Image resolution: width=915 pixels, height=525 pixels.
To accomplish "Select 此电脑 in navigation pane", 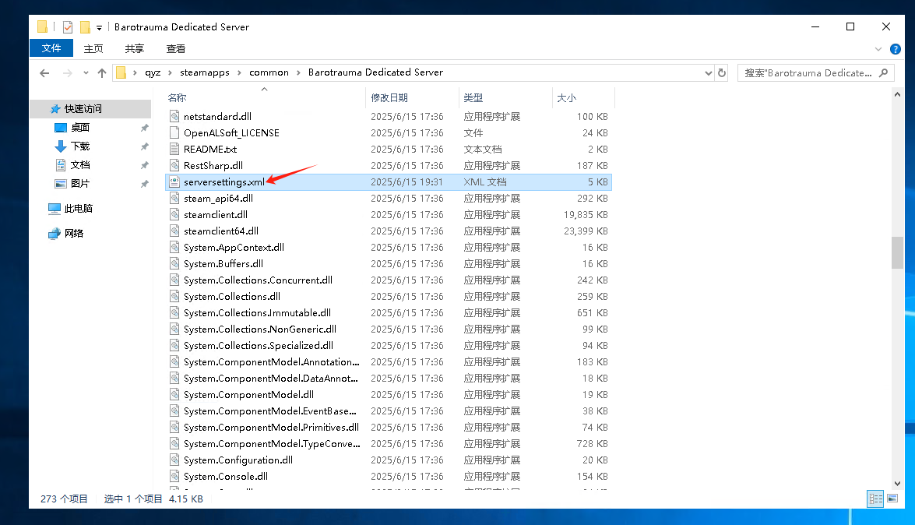I will click(78, 209).
